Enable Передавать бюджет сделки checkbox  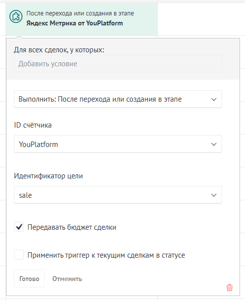pyautogui.click(x=19, y=227)
